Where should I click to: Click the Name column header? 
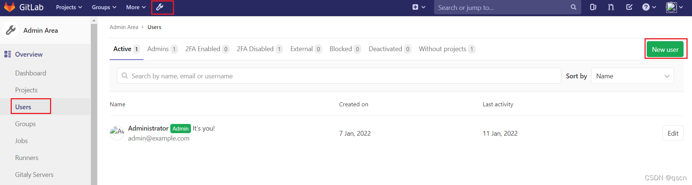[x=117, y=104]
